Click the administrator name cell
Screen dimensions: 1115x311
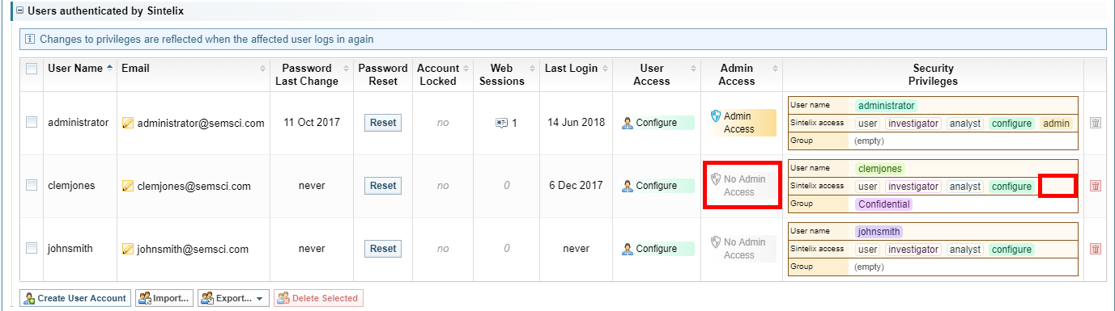click(78, 123)
